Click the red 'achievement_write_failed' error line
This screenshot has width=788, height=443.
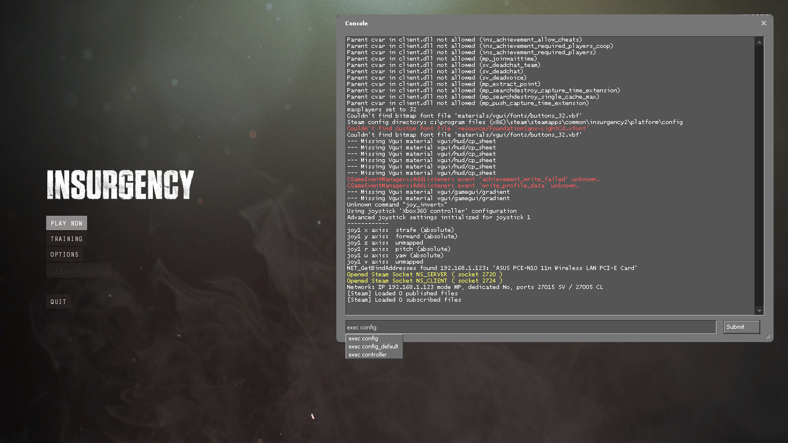(473, 179)
